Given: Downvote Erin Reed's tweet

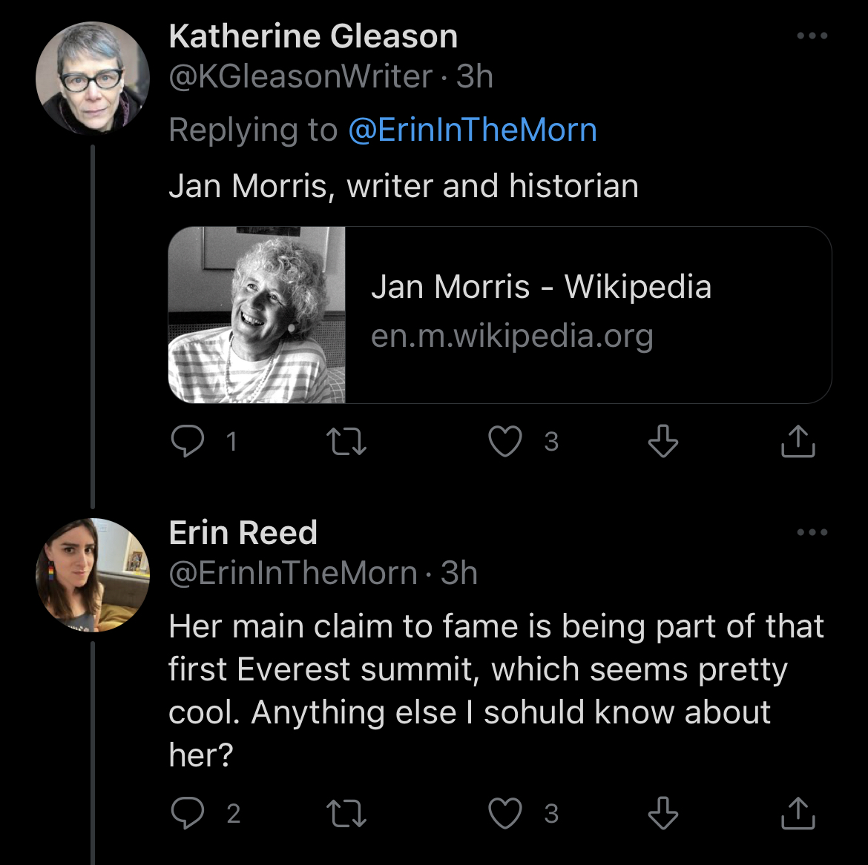Looking at the screenshot, I should pos(662,814).
